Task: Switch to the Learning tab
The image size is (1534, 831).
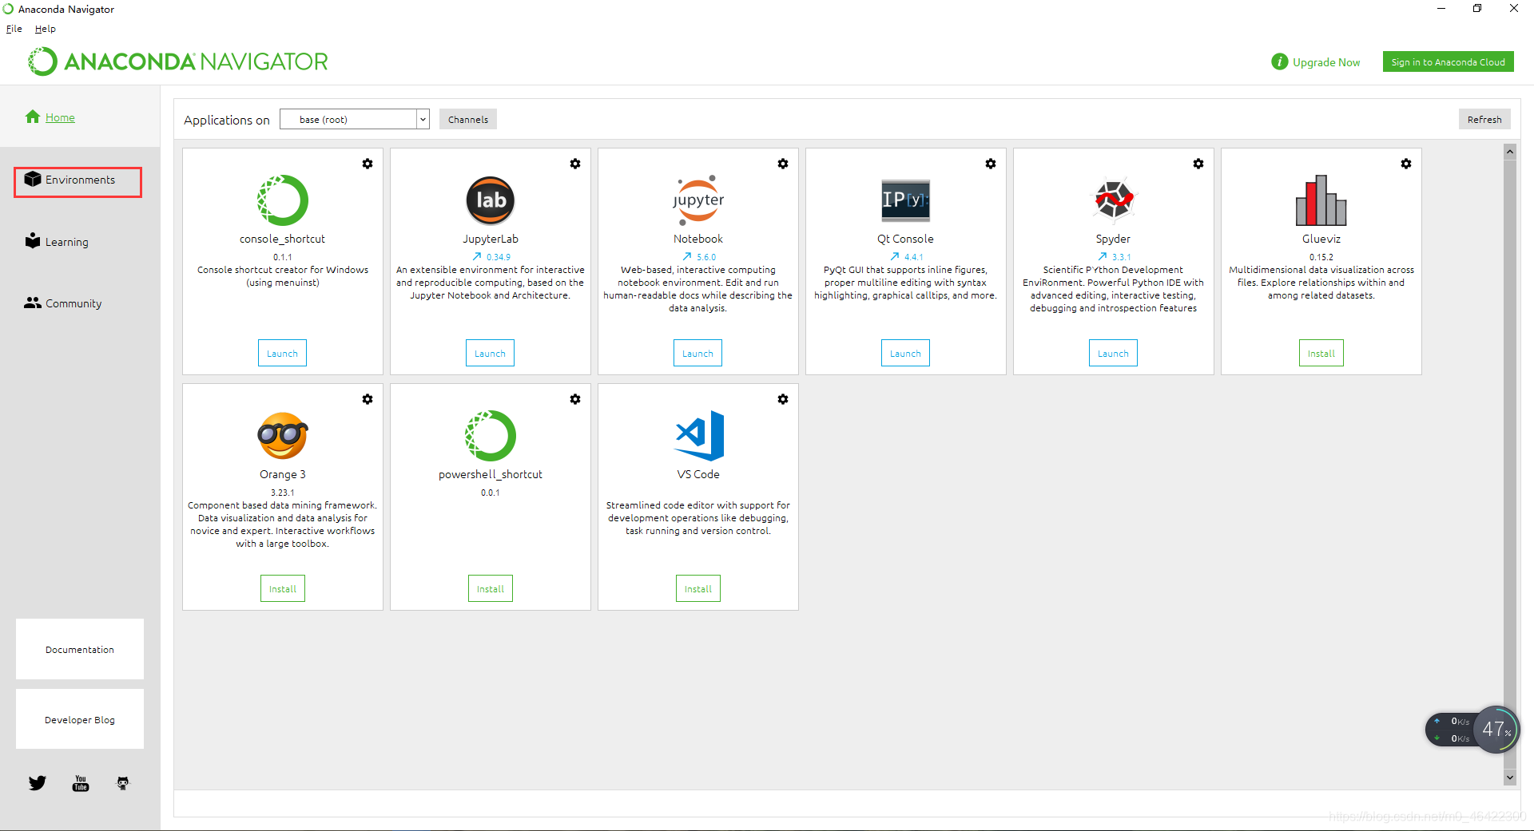Action: [x=57, y=241]
